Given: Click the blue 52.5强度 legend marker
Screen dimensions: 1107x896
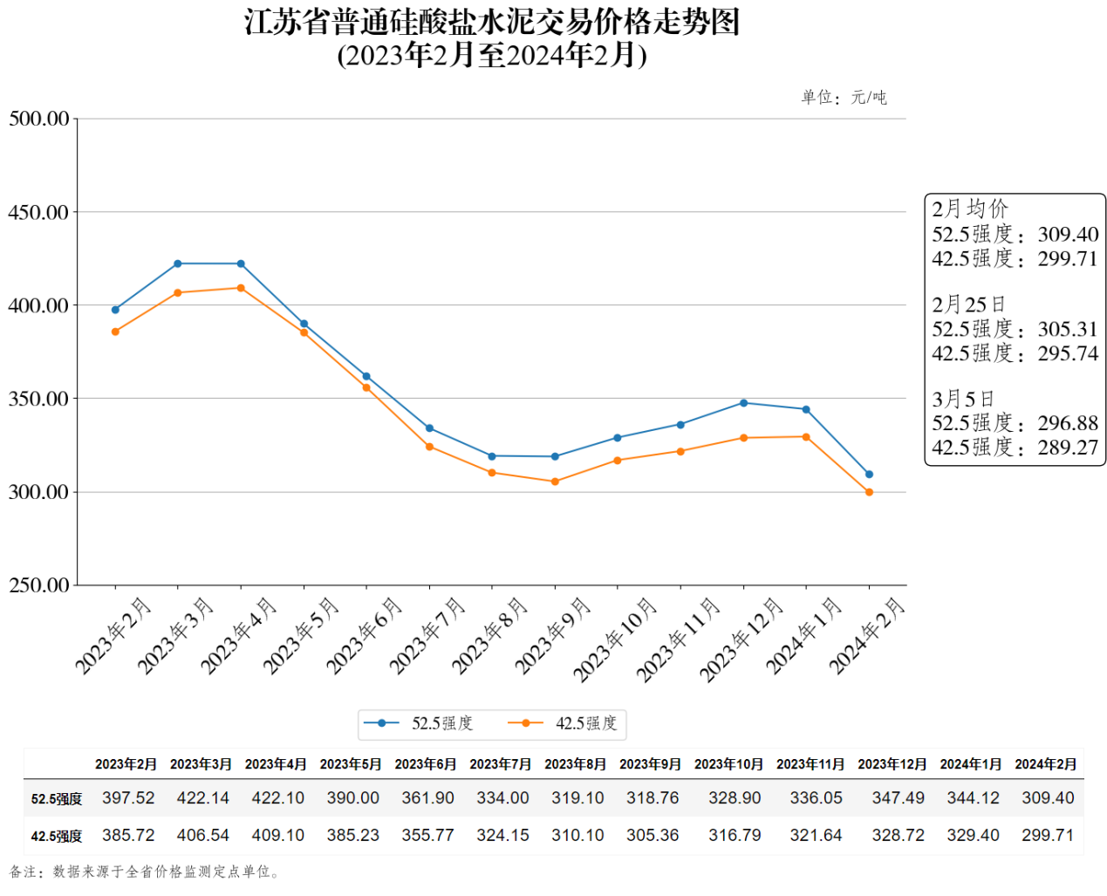Looking at the screenshot, I should pos(381,723).
